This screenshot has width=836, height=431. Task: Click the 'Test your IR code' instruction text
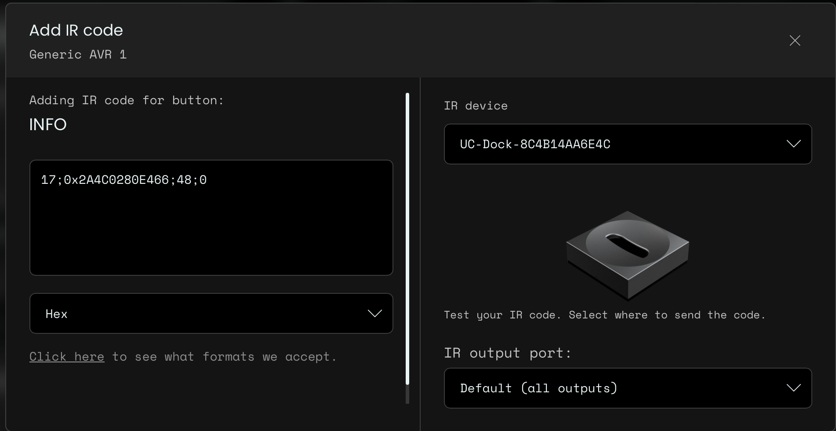pos(604,315)
